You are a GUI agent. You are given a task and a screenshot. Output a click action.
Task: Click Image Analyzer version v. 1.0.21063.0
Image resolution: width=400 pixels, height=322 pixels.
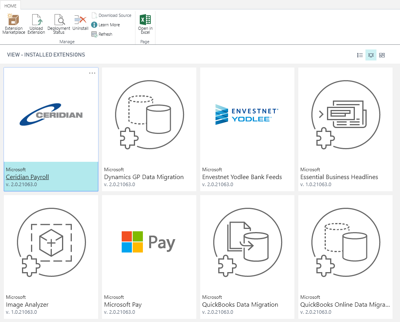[x=22, y=312]
